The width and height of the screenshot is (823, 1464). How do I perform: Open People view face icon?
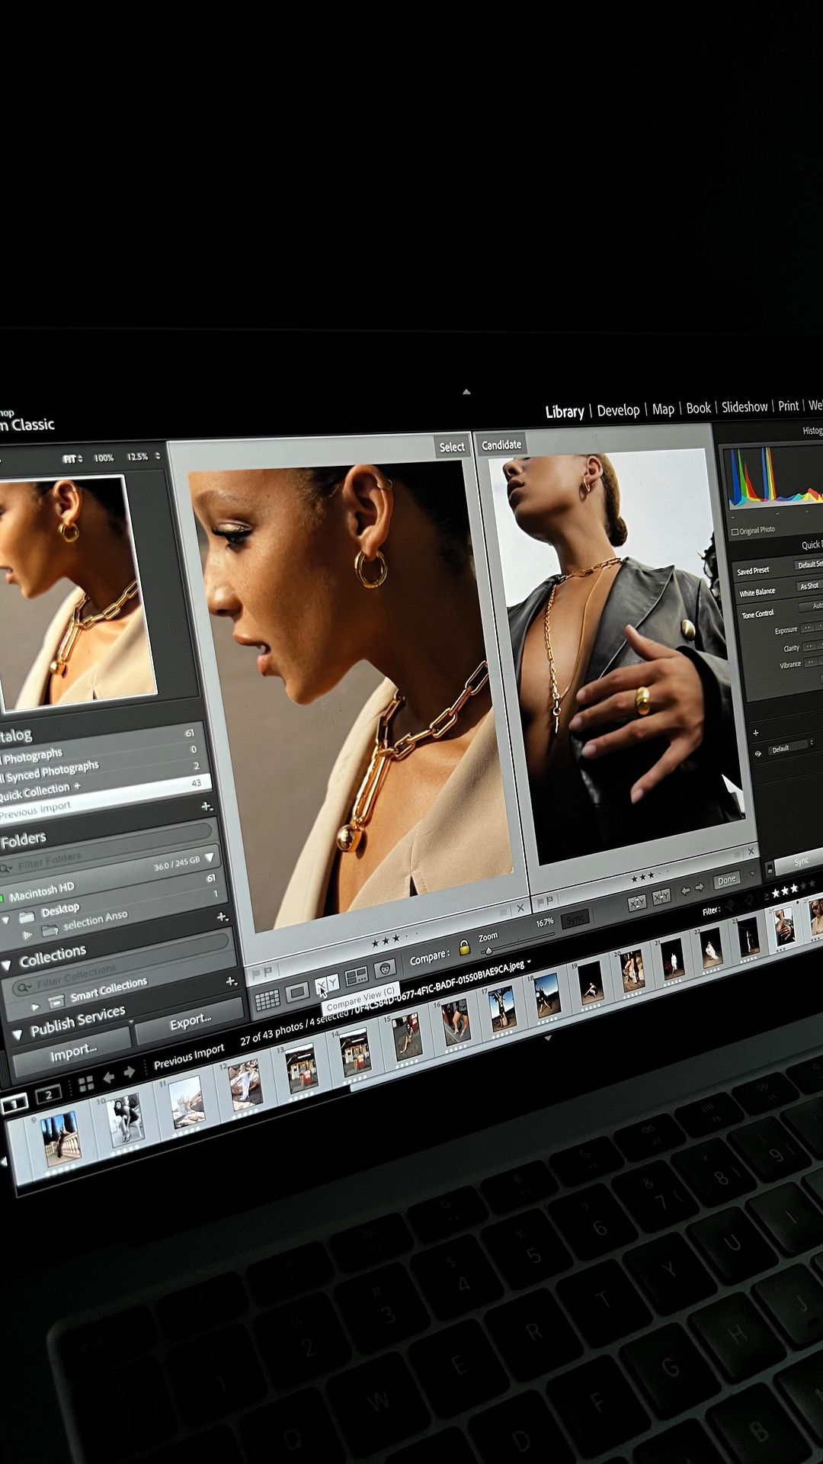tap(386, 968)
